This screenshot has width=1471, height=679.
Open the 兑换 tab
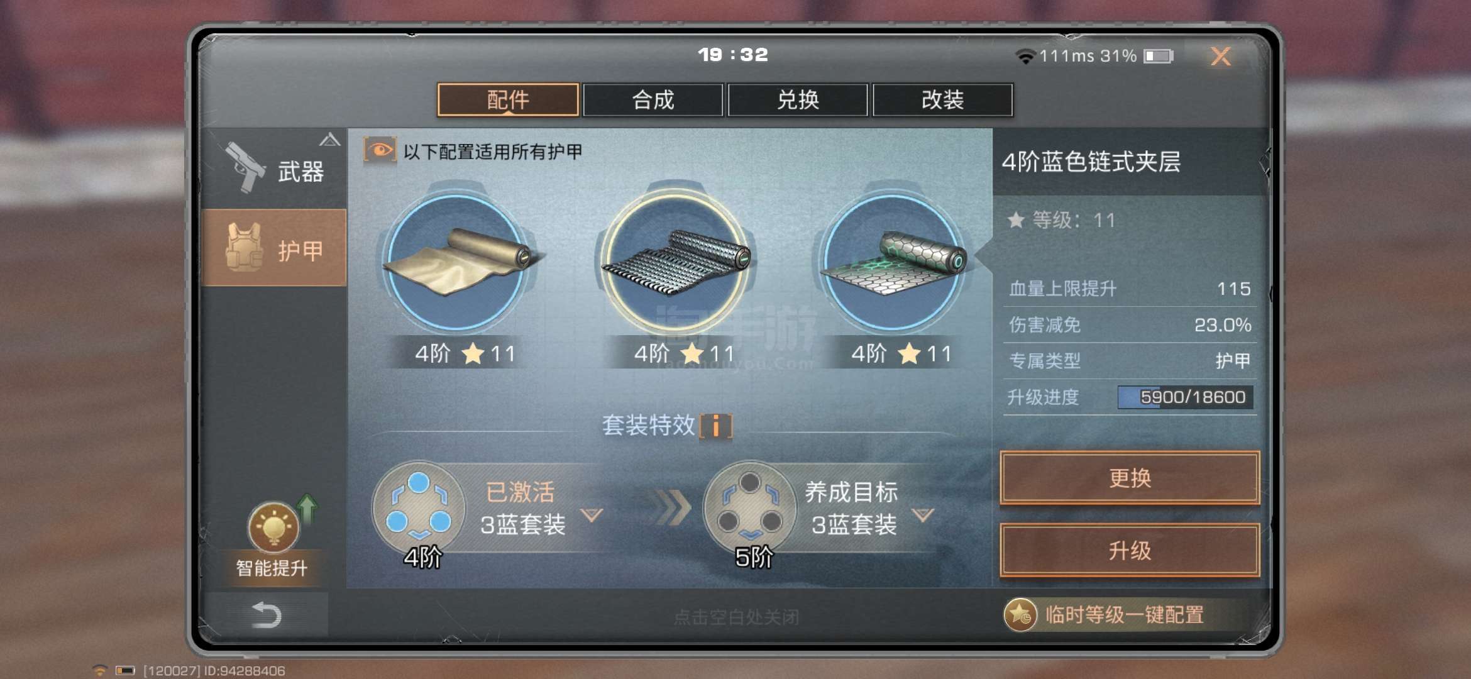[x=798, y=100]
